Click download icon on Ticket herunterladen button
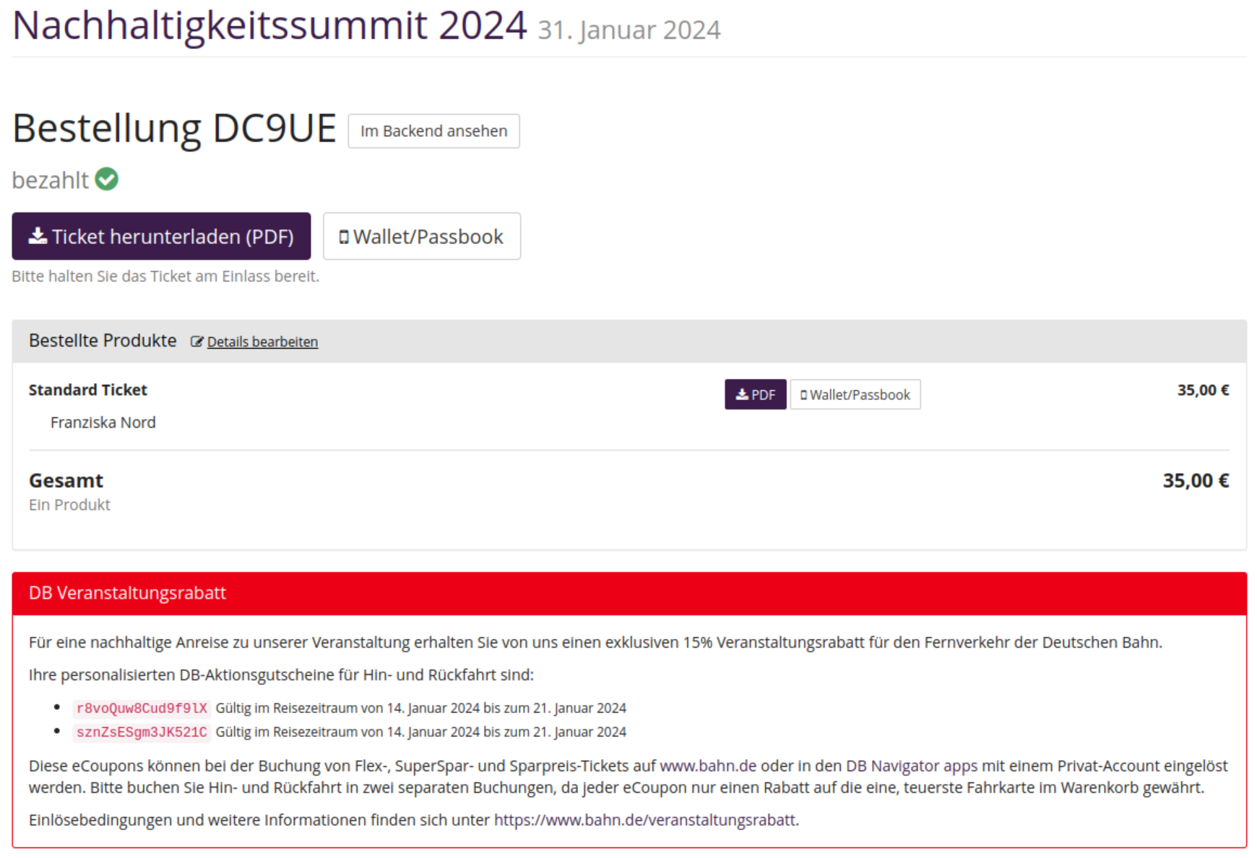 38,236
